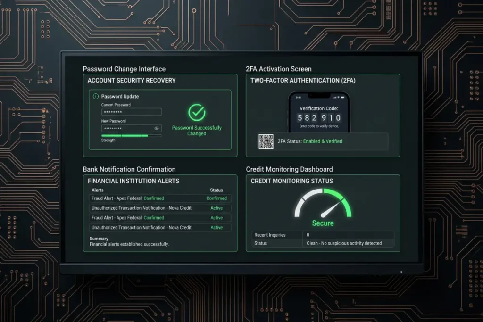Click the Password Change Interface title

pos(124,69)
